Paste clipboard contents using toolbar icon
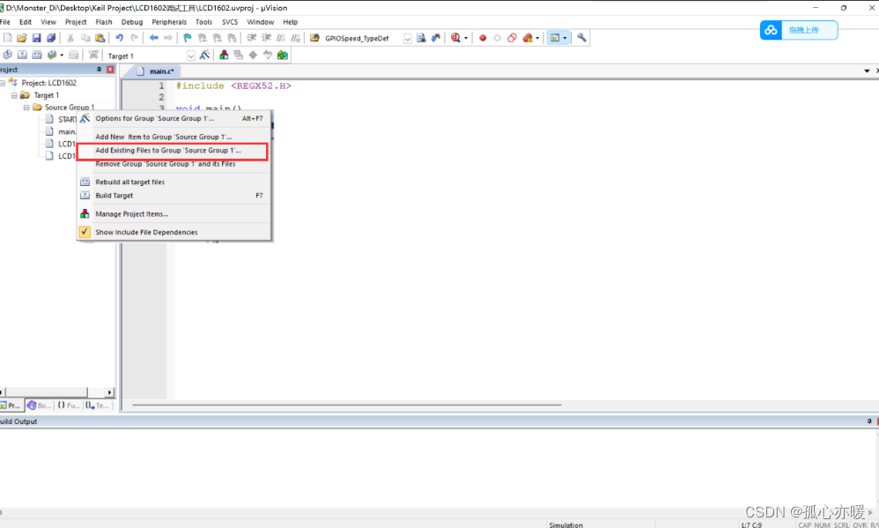 (100, 38)
